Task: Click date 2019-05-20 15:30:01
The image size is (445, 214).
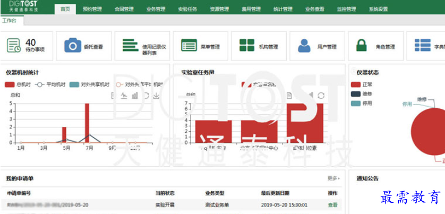Action: click(284, 205)
